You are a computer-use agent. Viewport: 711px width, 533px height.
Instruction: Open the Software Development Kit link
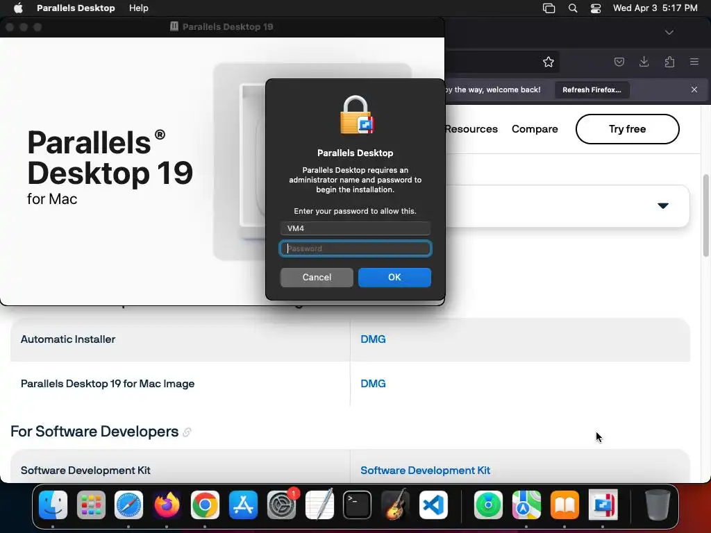(426, 471)
